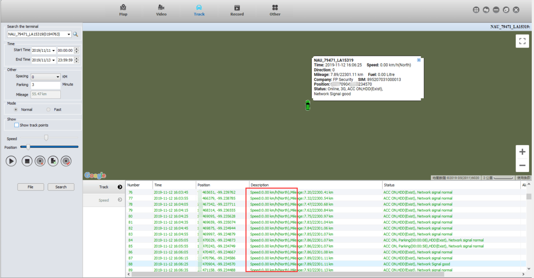Zoom in on the map
This screenshot has width=534, height=278.
pyautogui.click(x=522, y=152)
